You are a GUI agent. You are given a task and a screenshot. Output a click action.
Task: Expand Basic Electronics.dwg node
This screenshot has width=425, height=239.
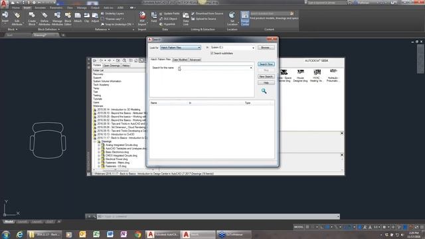tap(99, 152)
